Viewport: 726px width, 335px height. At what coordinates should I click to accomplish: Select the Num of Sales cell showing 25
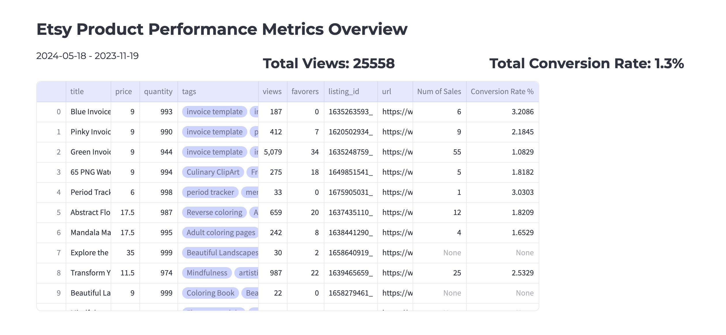440,273
